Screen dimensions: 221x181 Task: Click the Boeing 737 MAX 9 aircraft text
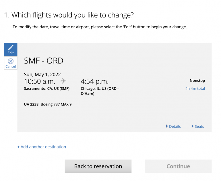click(x=56, y=104)
